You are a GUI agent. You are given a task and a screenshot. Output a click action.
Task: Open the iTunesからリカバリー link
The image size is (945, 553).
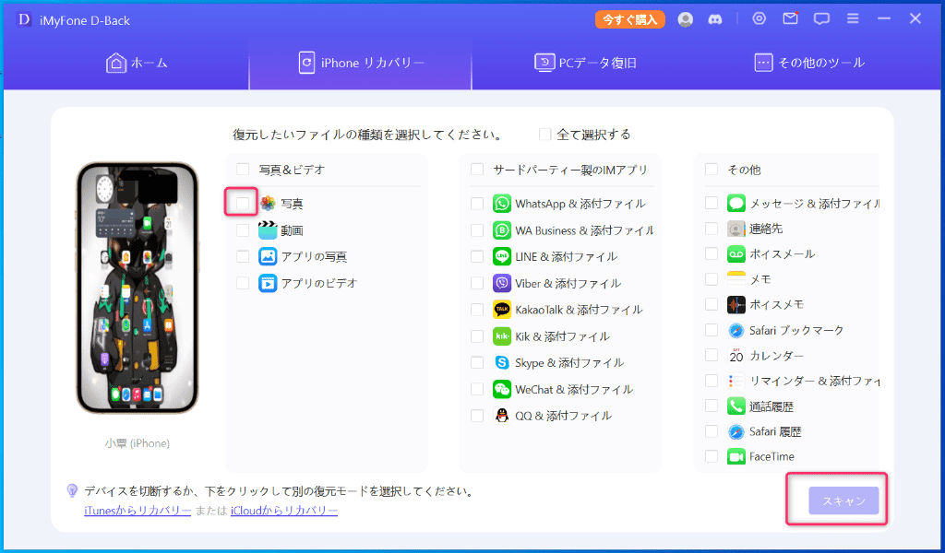(138, 511)
